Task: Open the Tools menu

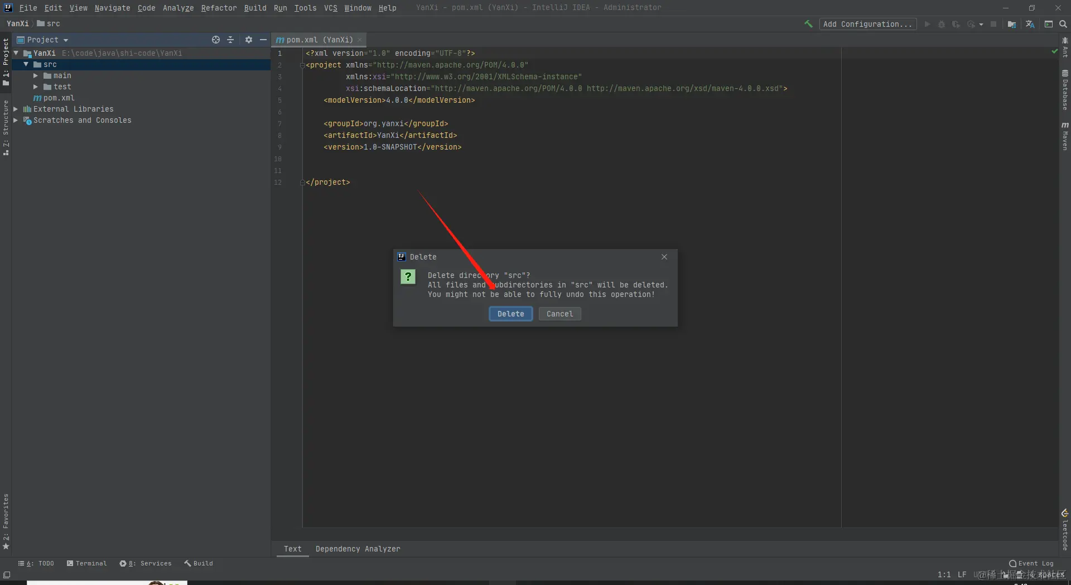Action: point(305,8)
